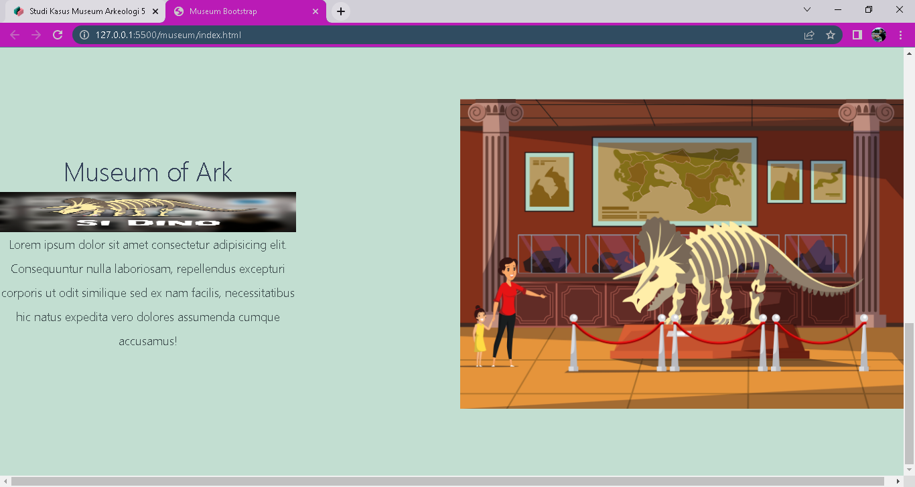Screen dimensions: 915x487
Task: Close the Museum Bootstrap tab
Action: point(315,11)
